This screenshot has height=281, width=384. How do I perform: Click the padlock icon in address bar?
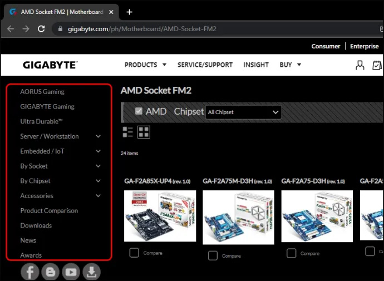pos(60,29)
